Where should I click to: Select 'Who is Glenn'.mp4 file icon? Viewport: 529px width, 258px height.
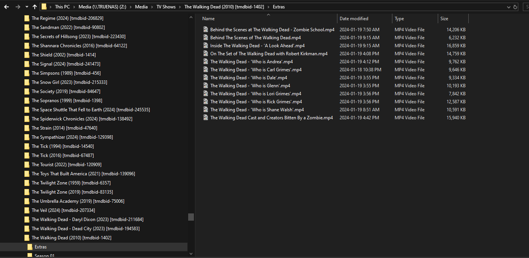pyautogui.click(x=206, y=86)
